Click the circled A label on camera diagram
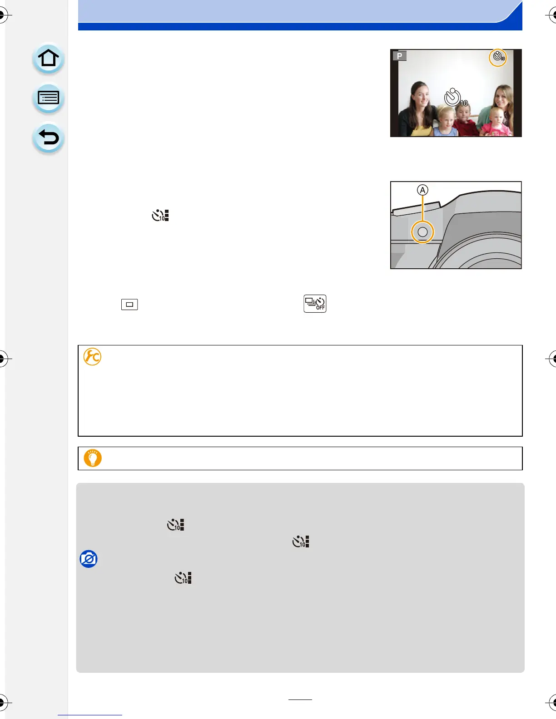Image resolution: width=556 pixels, height=719 pixels. tap(422, 190)
